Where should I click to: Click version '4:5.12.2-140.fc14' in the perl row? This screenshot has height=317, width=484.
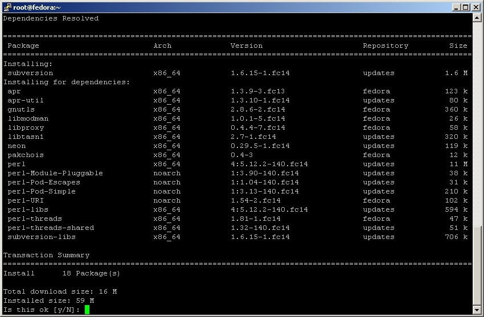269,164
